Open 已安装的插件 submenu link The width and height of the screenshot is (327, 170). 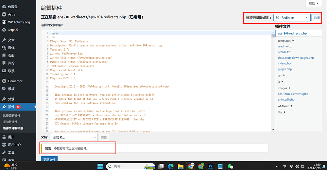pyautogui.click(x=11, y=115)
